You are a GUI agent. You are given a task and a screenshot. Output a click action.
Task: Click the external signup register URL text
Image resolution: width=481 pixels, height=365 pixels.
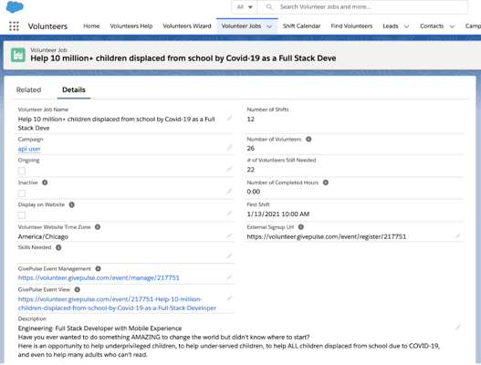coord(327,236)
